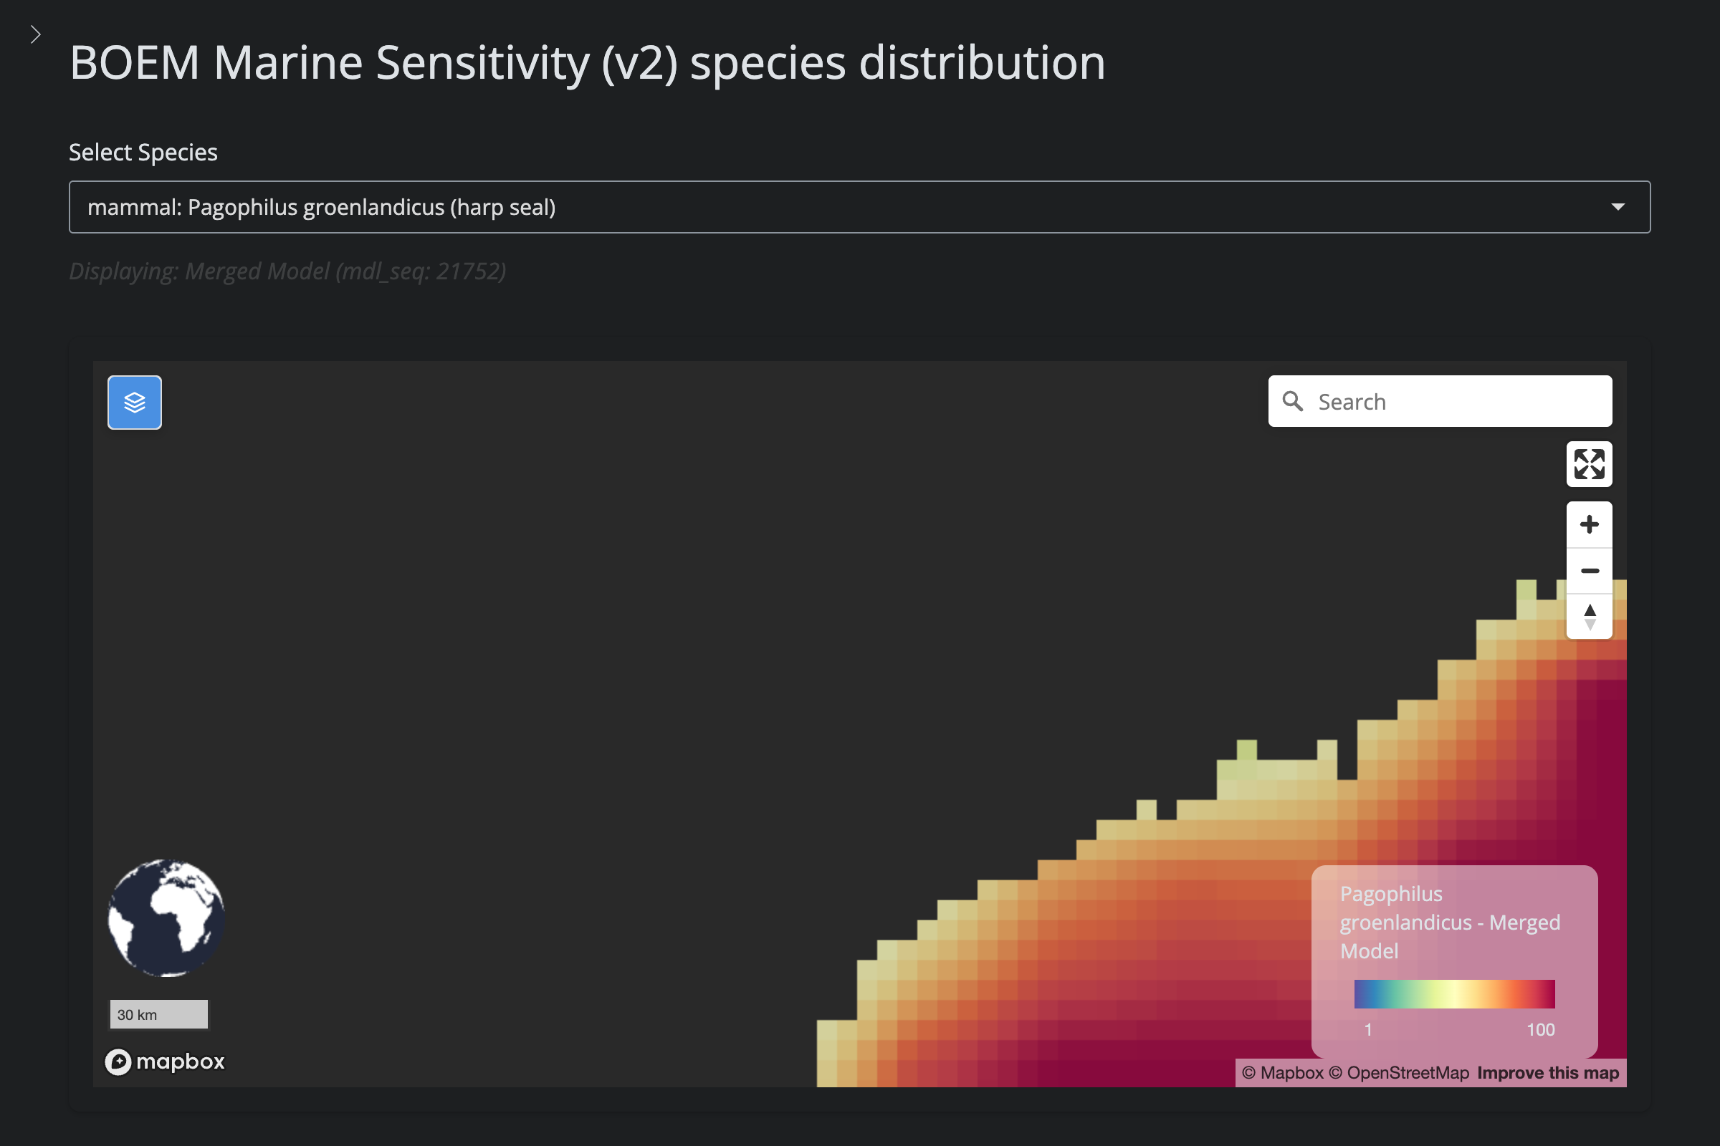The height and width of the screenshot is (1146, 1720).
Task: Reset map bearing to north
Action: tap(1588, 616)
